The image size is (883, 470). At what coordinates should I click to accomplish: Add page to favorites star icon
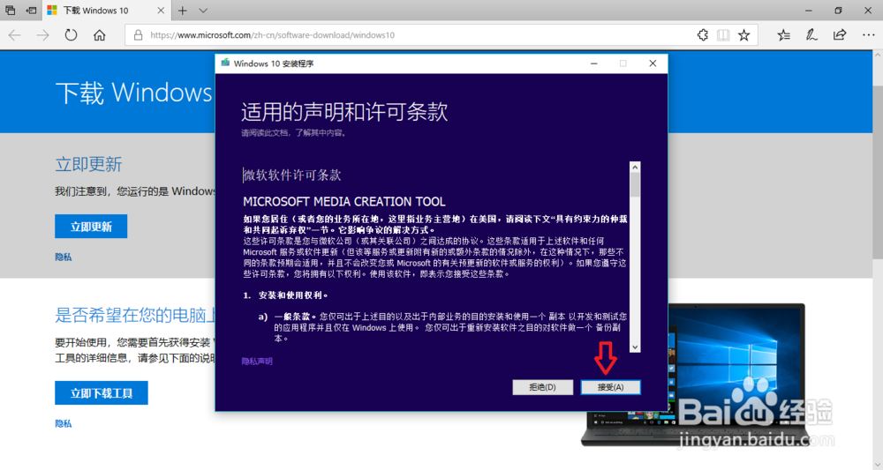click(743, 35)
